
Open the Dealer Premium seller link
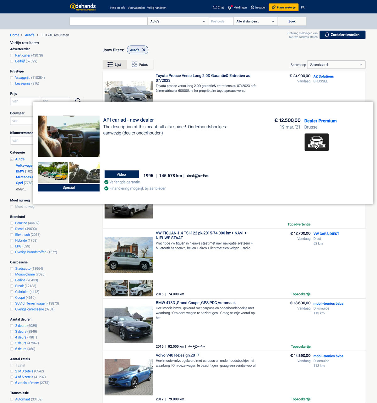point(320,121)
